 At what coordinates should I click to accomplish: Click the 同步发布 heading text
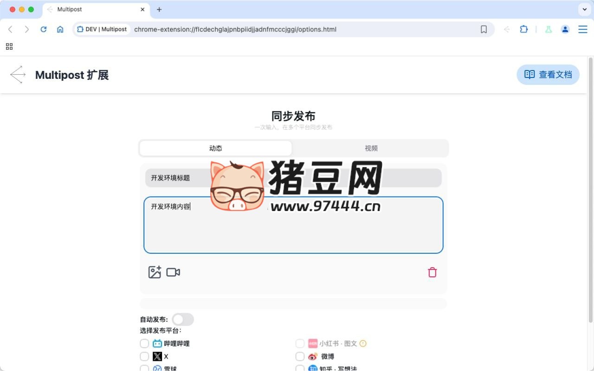point(293,116)
